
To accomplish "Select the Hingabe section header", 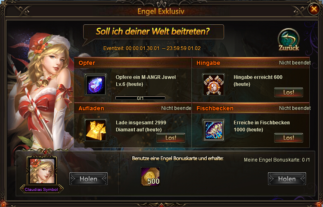I will coord(251,63).
